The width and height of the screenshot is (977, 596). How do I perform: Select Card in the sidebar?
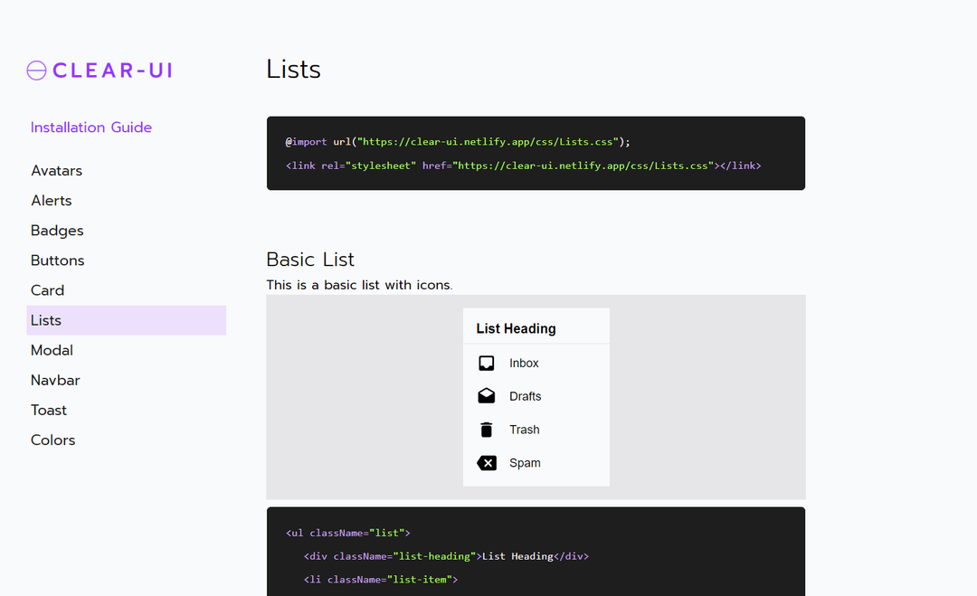tap(47, 290)
